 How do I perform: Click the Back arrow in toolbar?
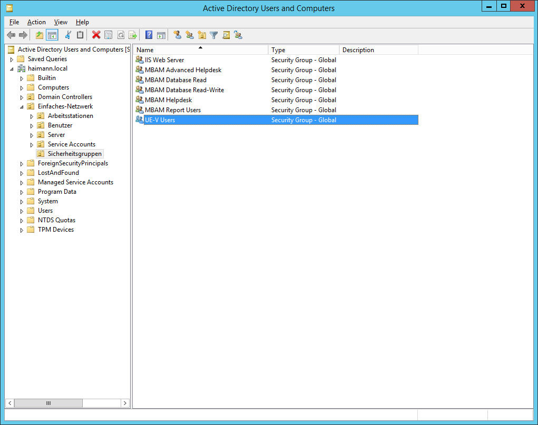click(11, 35)
